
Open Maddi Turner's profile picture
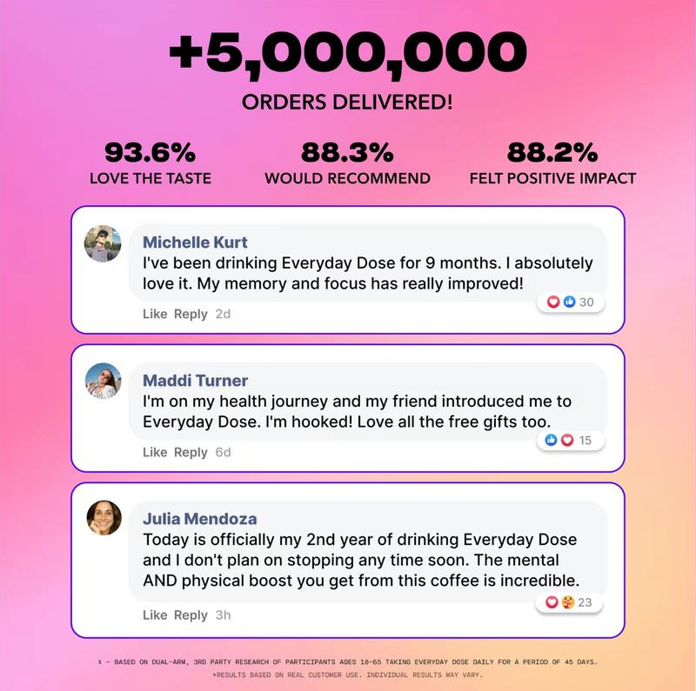(103, 381)
